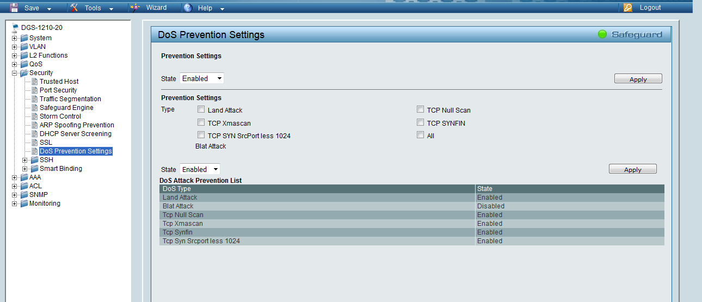Click the SSL page icon
702x302 pixels.
click(34, 143)
